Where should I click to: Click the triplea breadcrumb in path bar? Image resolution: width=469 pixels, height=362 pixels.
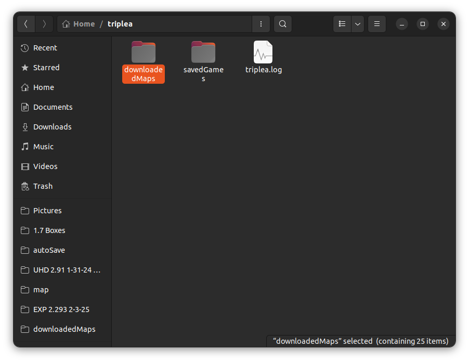click(120, 24)
